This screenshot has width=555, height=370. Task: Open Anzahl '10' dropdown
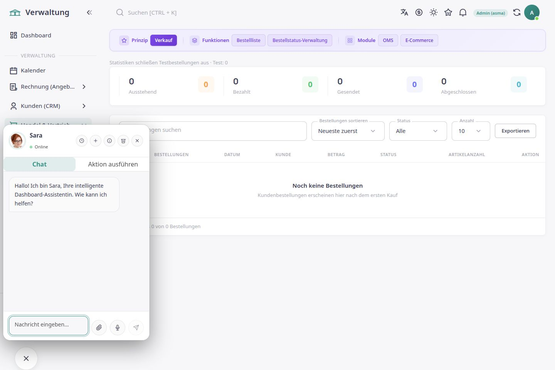pos(471,131)
